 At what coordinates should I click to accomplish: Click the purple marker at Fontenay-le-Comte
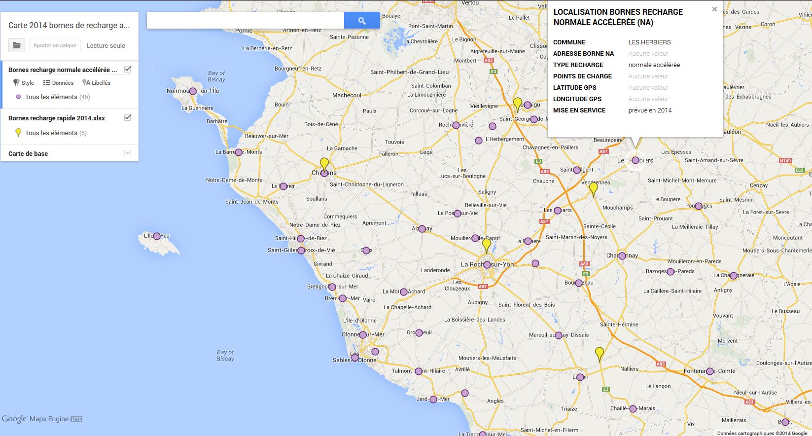click(x=710, y=371)
